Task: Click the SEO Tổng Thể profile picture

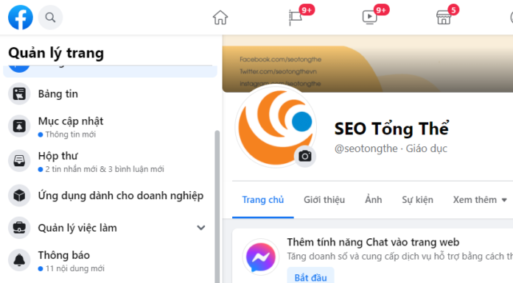Action: pyautogui.click(x=276, y=126)
